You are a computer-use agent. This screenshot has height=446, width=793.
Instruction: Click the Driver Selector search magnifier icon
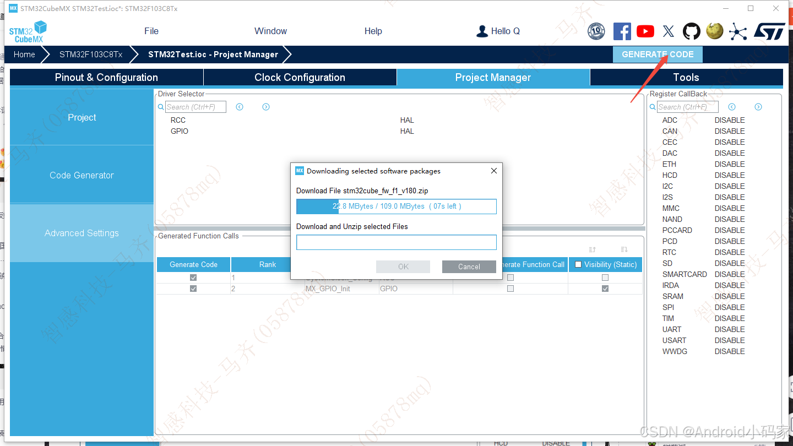pos(161,107)
